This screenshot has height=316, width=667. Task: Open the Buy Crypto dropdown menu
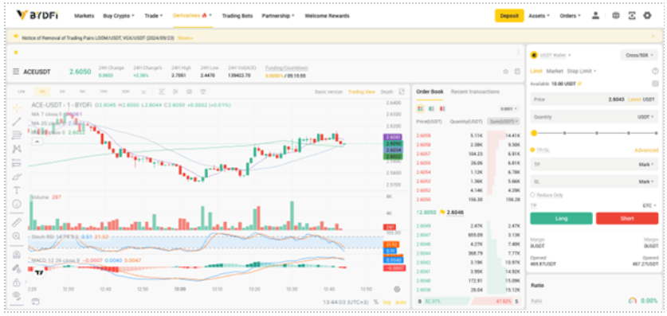pyautogui.click(x=119, y=16)
